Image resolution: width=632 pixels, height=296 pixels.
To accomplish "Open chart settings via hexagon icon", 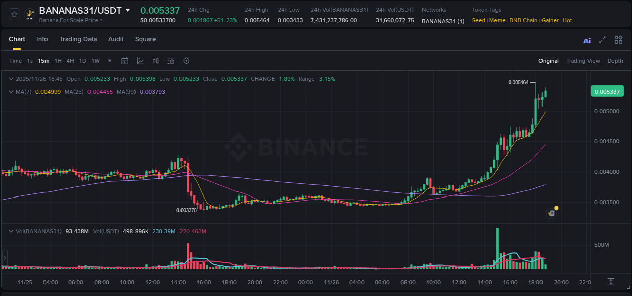I will pyautogui.click(x=186, y=61).
